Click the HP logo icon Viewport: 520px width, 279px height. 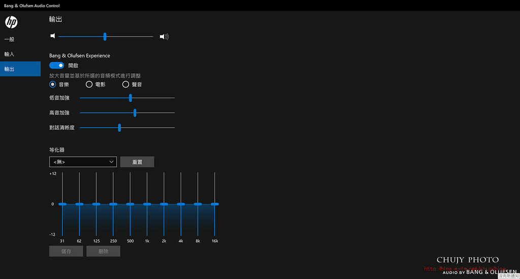[x=11, y=22]
